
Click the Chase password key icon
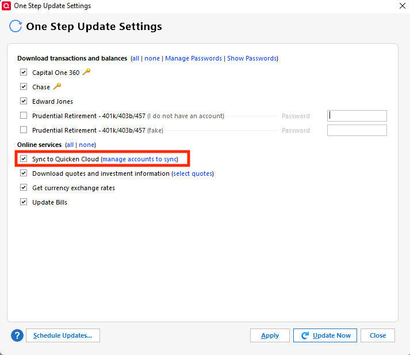[x=57, y=86]
